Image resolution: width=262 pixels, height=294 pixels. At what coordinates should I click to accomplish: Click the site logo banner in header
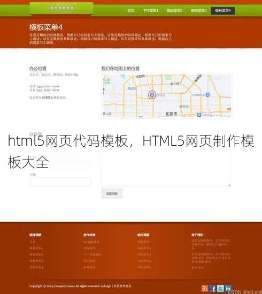[x=62, y=8]
